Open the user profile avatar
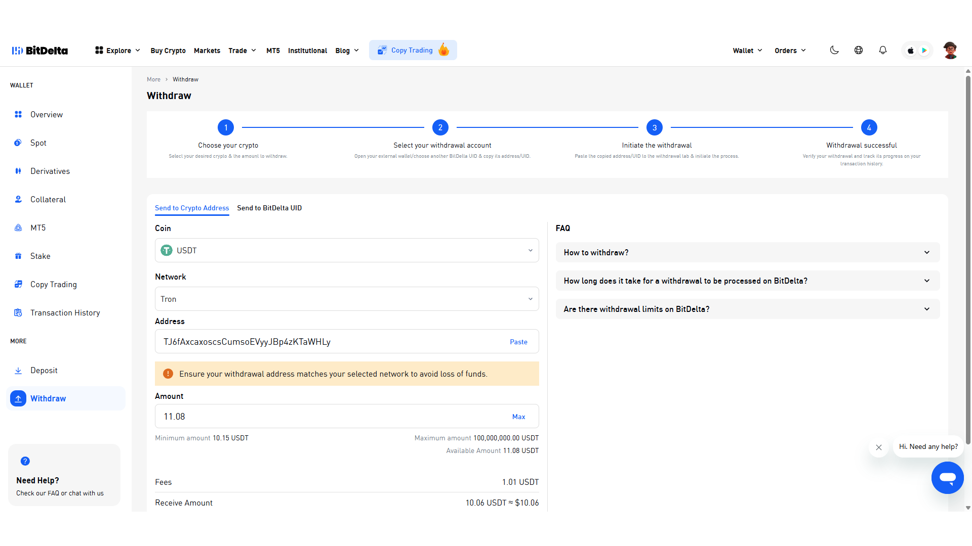972x546 pixels. tap(950, 50)
